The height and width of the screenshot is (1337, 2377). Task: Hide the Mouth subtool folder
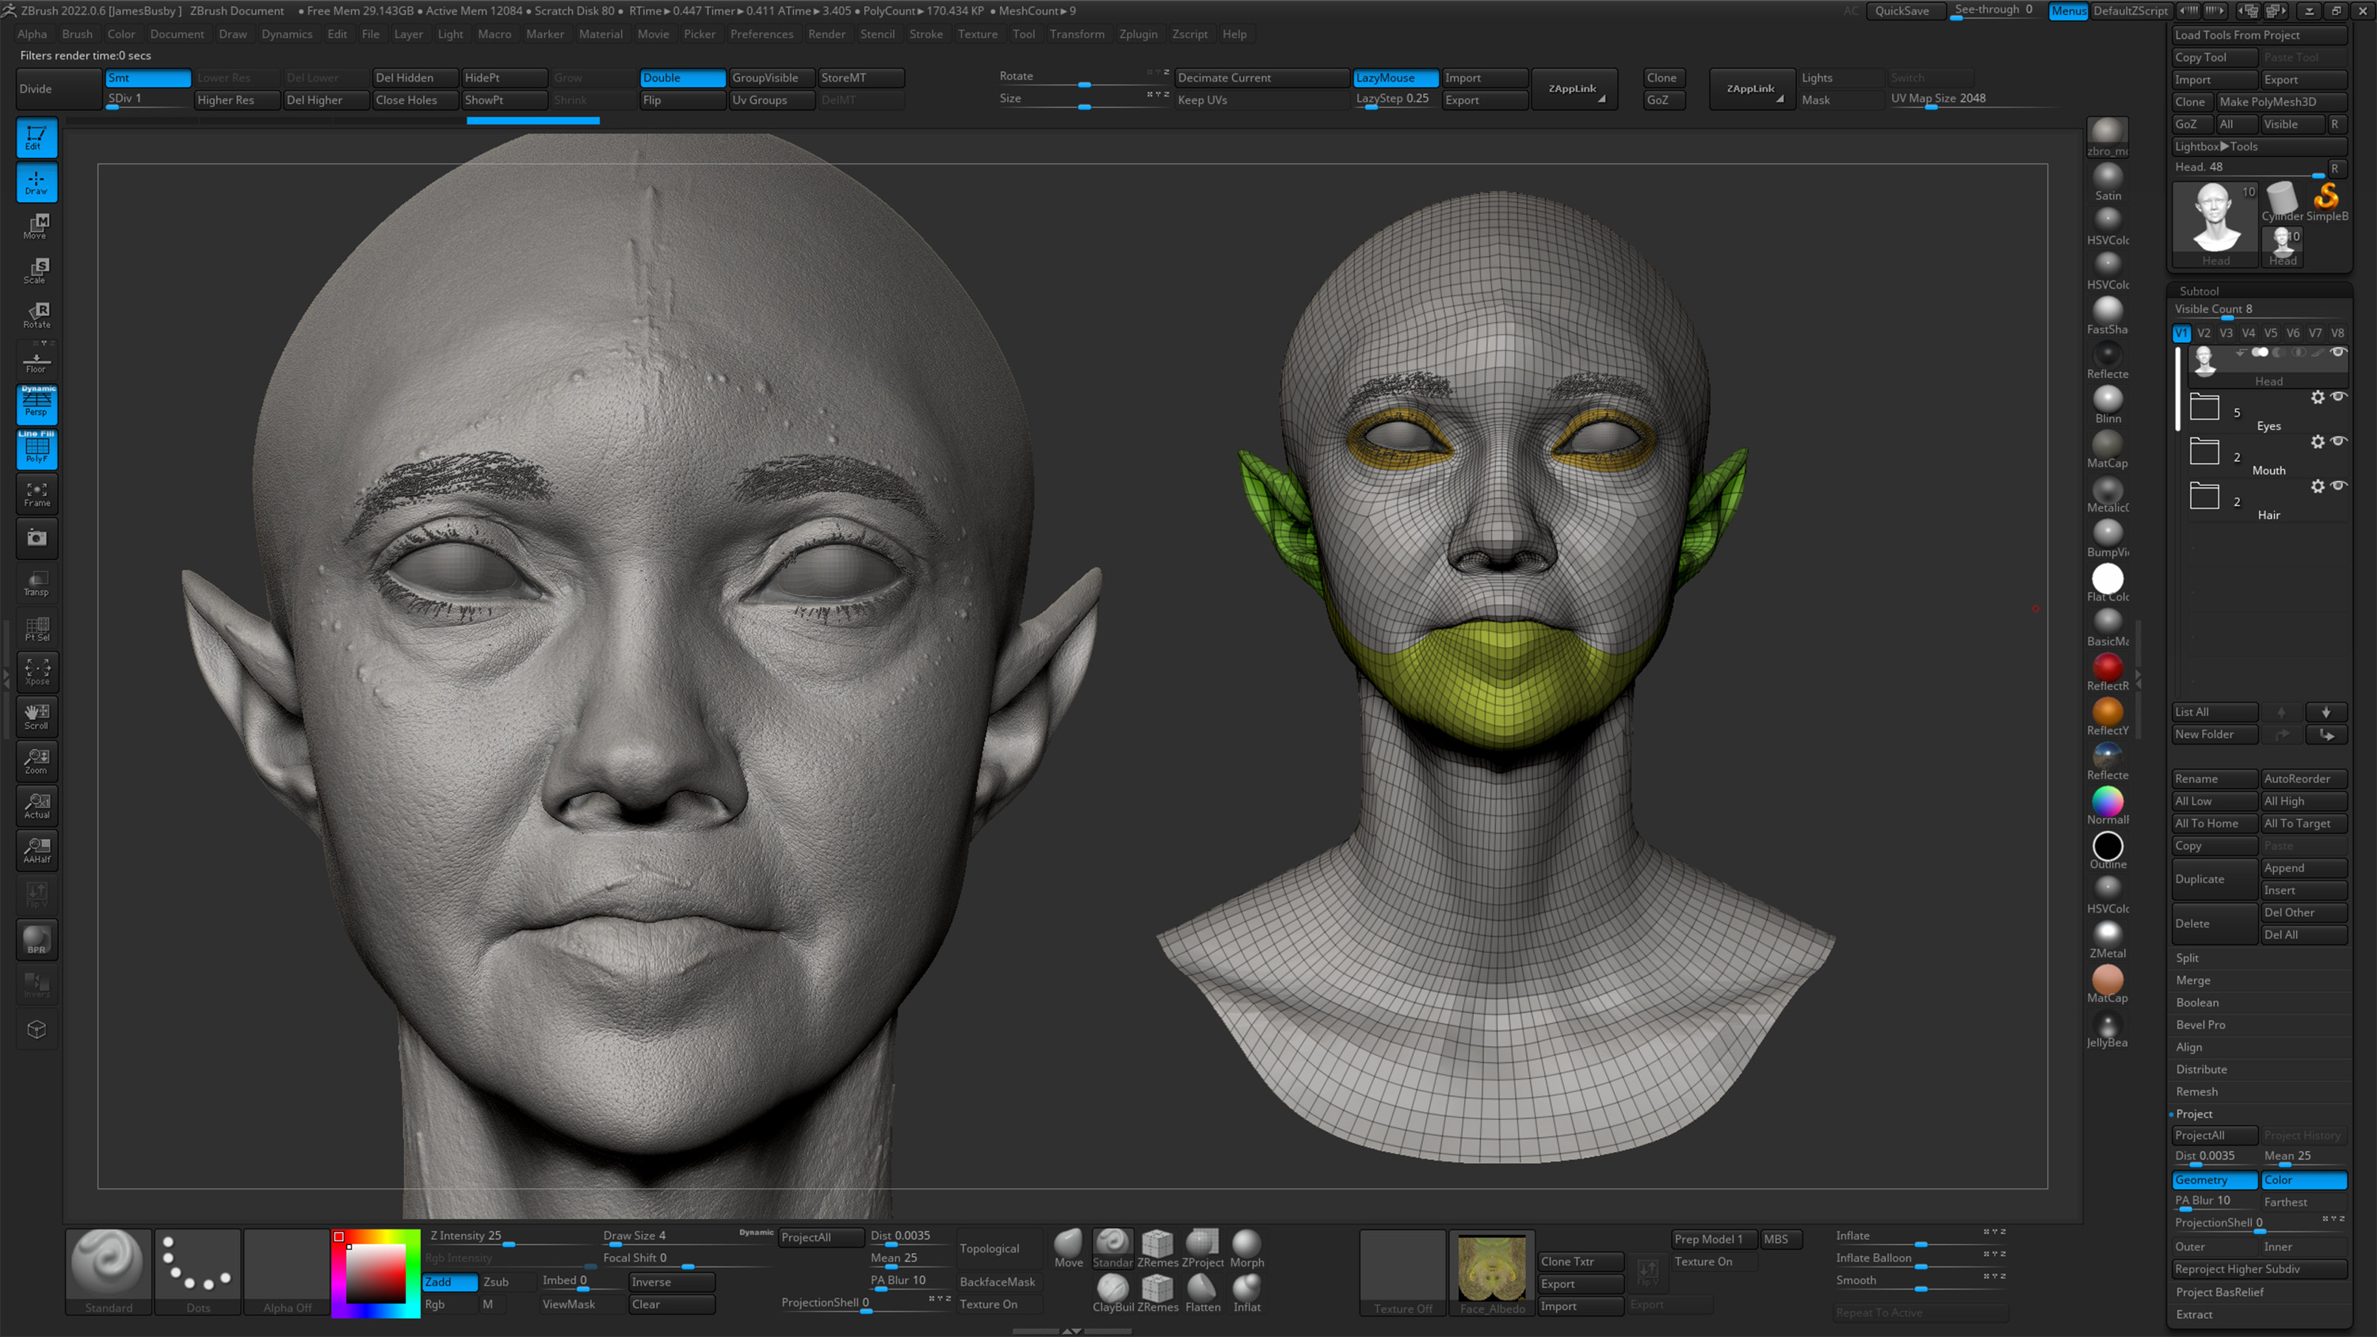(x=2340, y=441)
